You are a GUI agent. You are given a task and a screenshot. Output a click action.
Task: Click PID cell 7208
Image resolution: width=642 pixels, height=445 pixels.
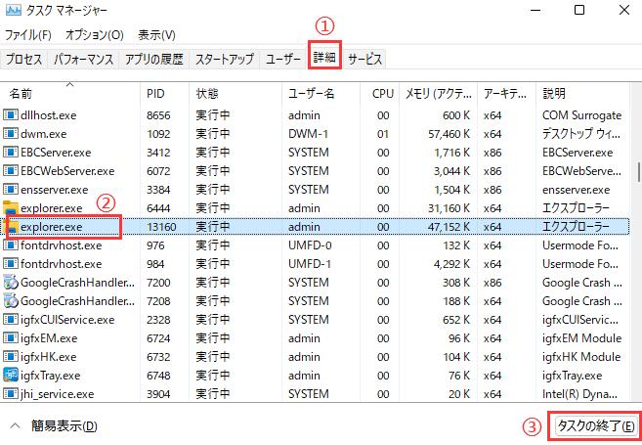pos(158,301)
